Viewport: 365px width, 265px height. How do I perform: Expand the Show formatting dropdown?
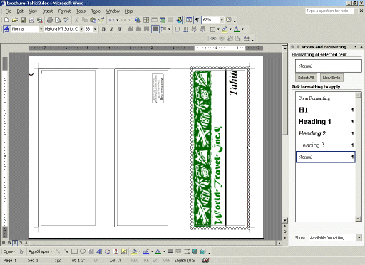[x=359, y=237]
